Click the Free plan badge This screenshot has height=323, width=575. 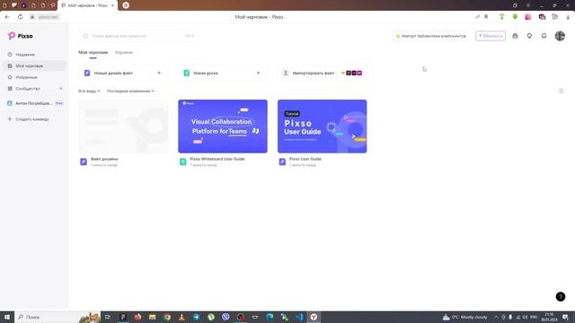tap(59, 103)
